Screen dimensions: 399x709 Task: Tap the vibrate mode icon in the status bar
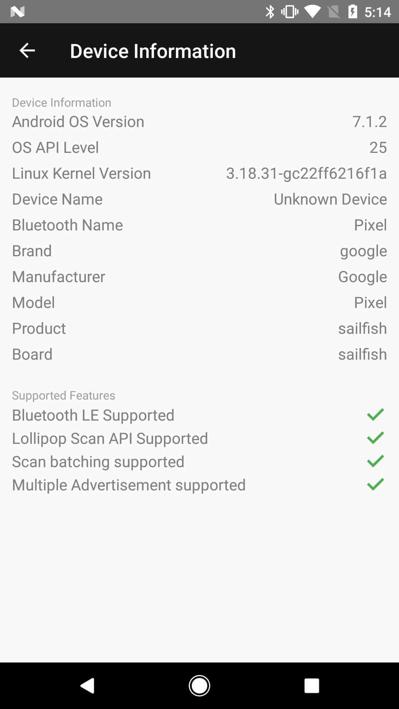290,12
